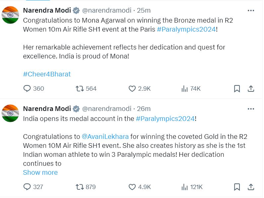Open more options for the 25m tweet
The height and width of the screenshot is (198, 264).
251,11
